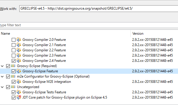The image size is (178, 105).
Task: Uncheck the Groovy Compiler 2.4 Feature checkbox
Action: coord(13,61)
